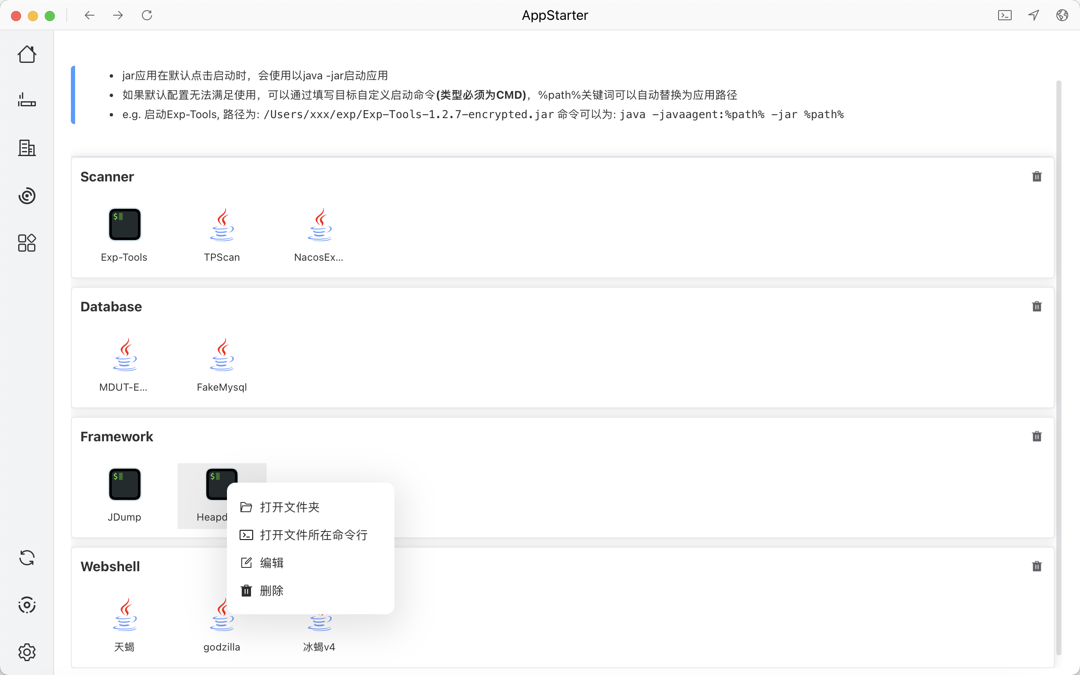Click the globe icon in title bar
This screenshot has width=1080, height=675.
(1062, 16)
